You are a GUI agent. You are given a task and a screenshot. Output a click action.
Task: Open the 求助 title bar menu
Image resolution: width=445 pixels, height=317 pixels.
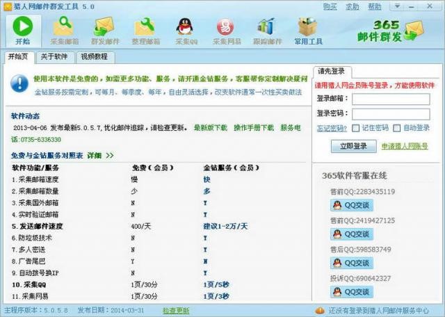pos(353,6)
